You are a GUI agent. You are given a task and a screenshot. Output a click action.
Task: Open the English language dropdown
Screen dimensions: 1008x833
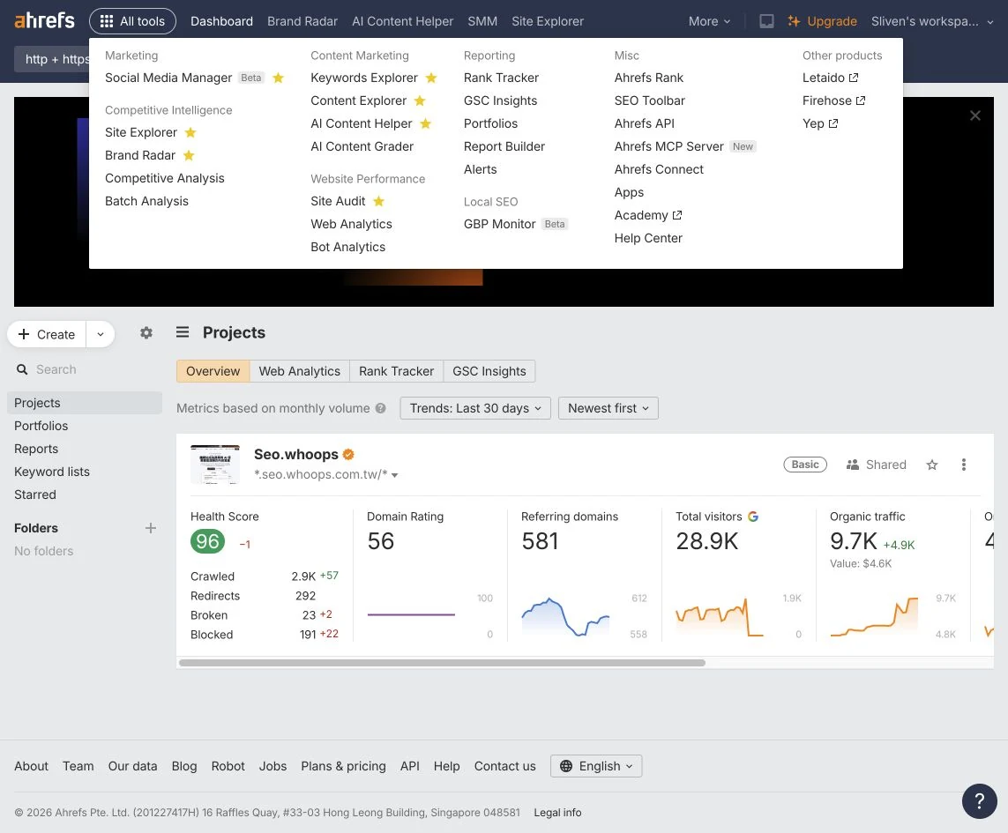pos(596,766)
